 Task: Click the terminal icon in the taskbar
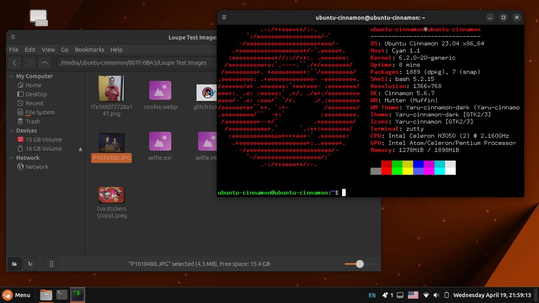click(x=62, y=295)
